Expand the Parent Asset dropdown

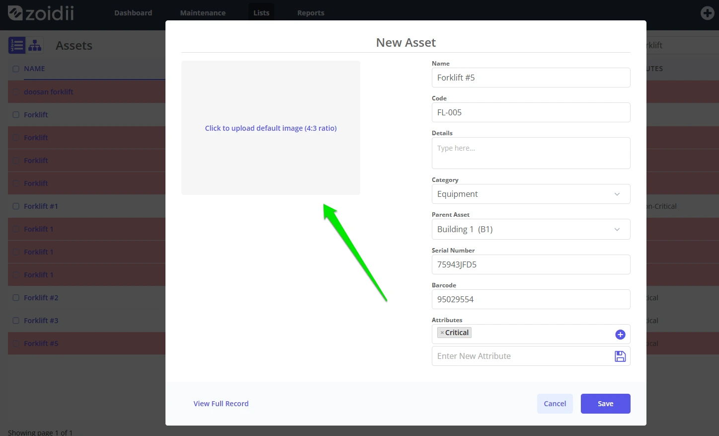(531, 229)
